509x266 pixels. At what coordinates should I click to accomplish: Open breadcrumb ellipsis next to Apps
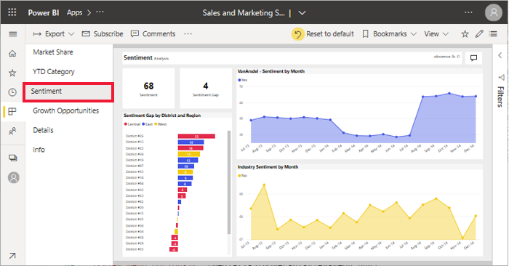(100, 12)
